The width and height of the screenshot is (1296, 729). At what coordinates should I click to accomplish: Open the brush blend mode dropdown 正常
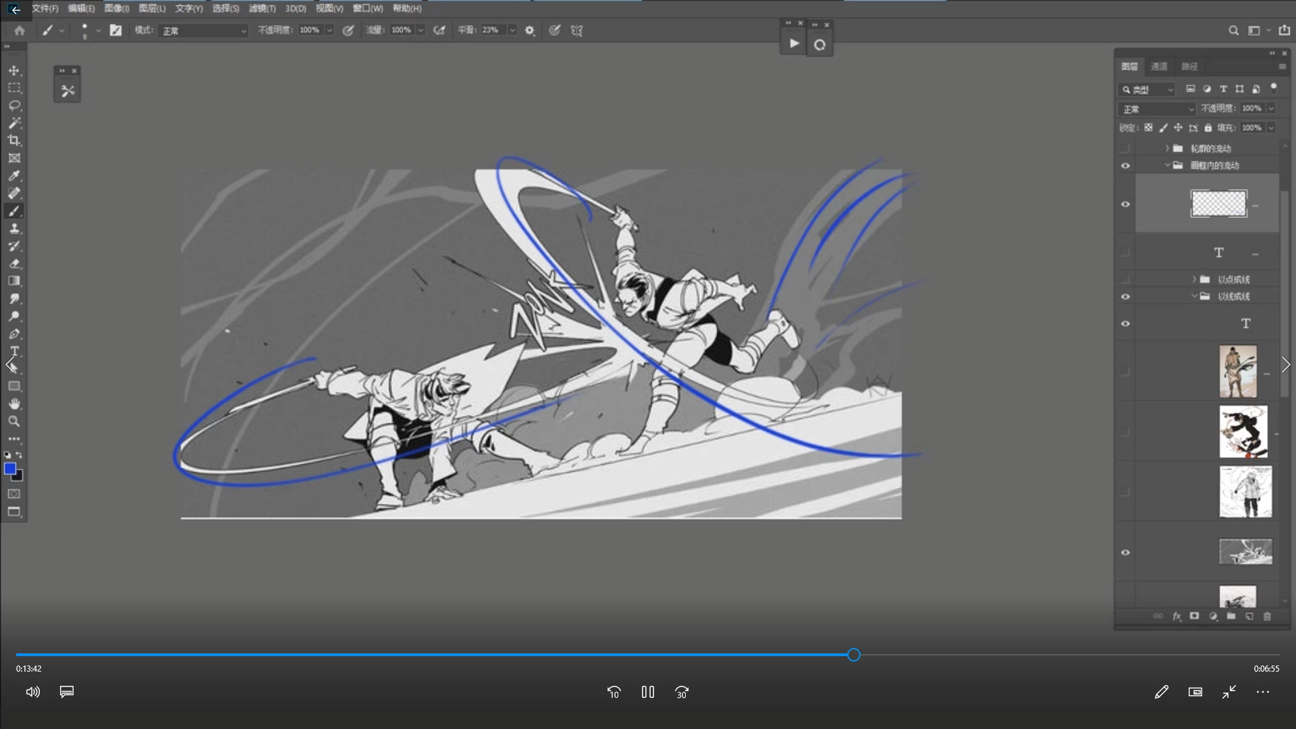pos(204,30)
